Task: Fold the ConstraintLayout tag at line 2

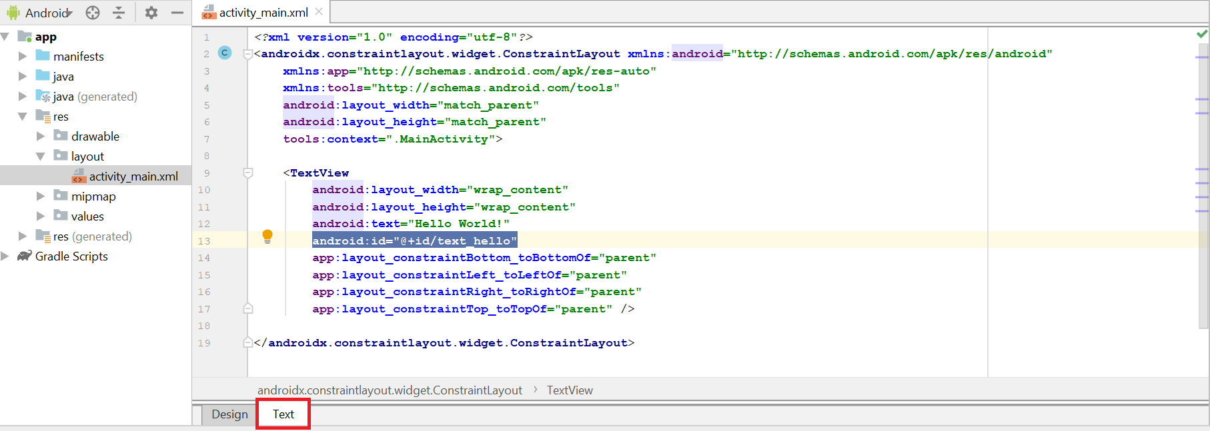Action: click(x=248, y=54)
